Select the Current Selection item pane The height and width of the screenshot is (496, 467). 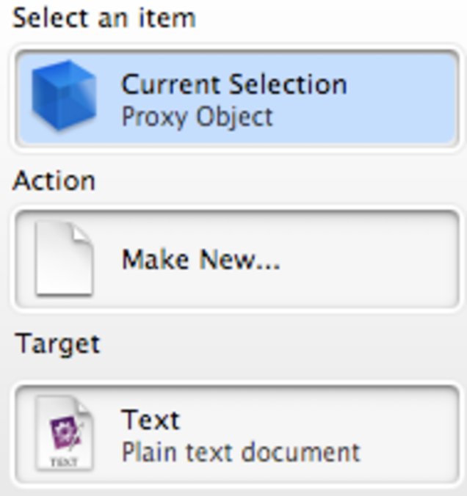tap(235, 98)
